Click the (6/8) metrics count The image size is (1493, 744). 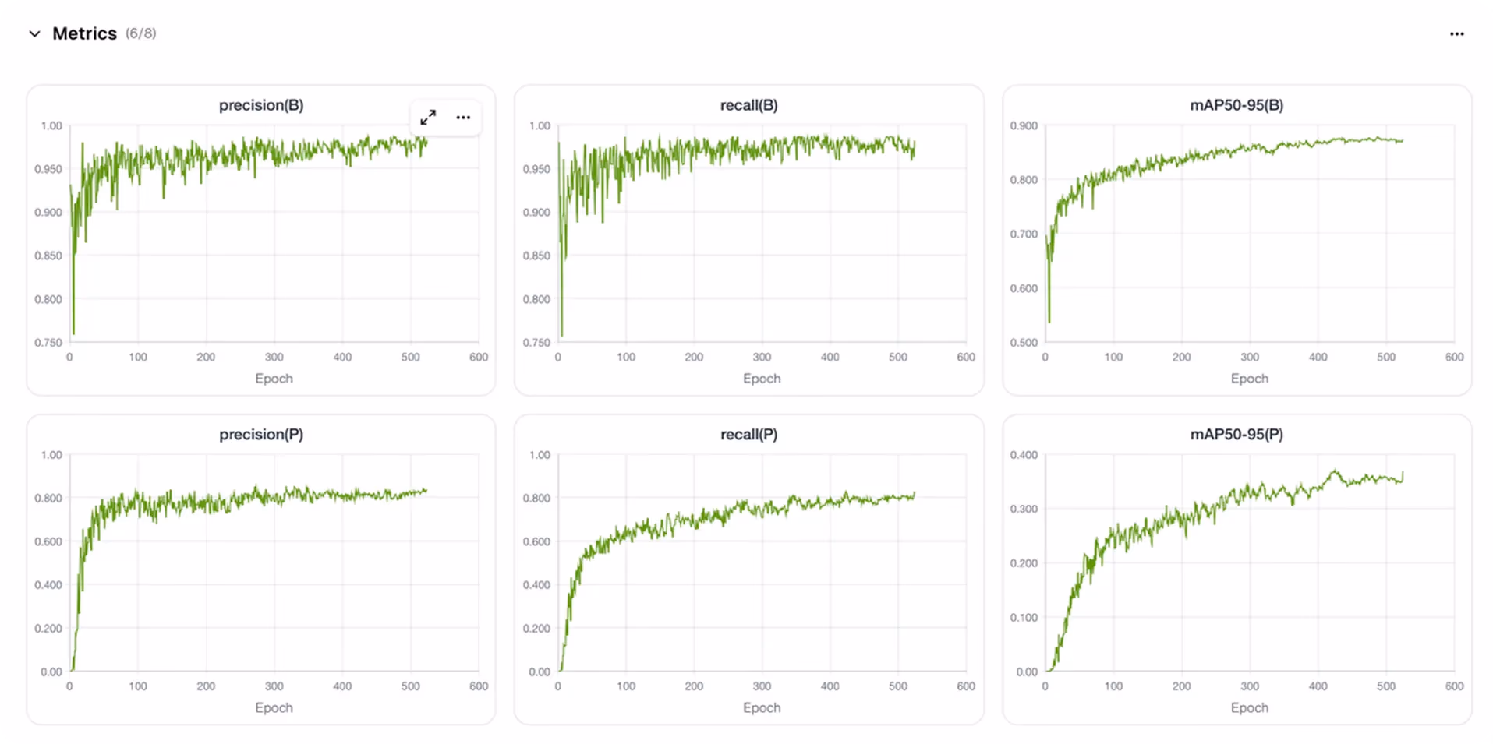coord(141,33)
